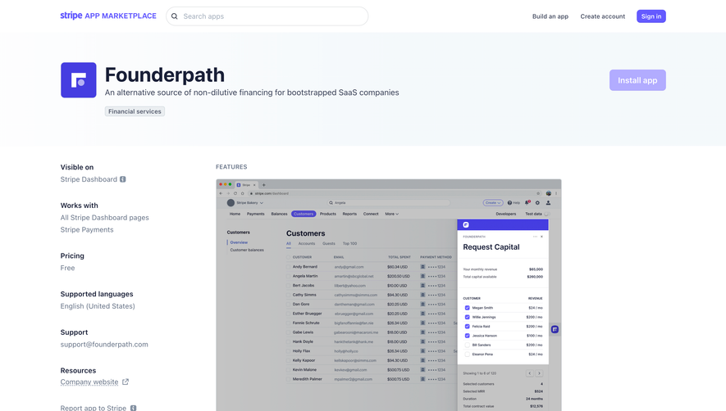Click All Stripe Dashboard pages text
This screenshot has height=411, width=726.
[x=105, y=217]
